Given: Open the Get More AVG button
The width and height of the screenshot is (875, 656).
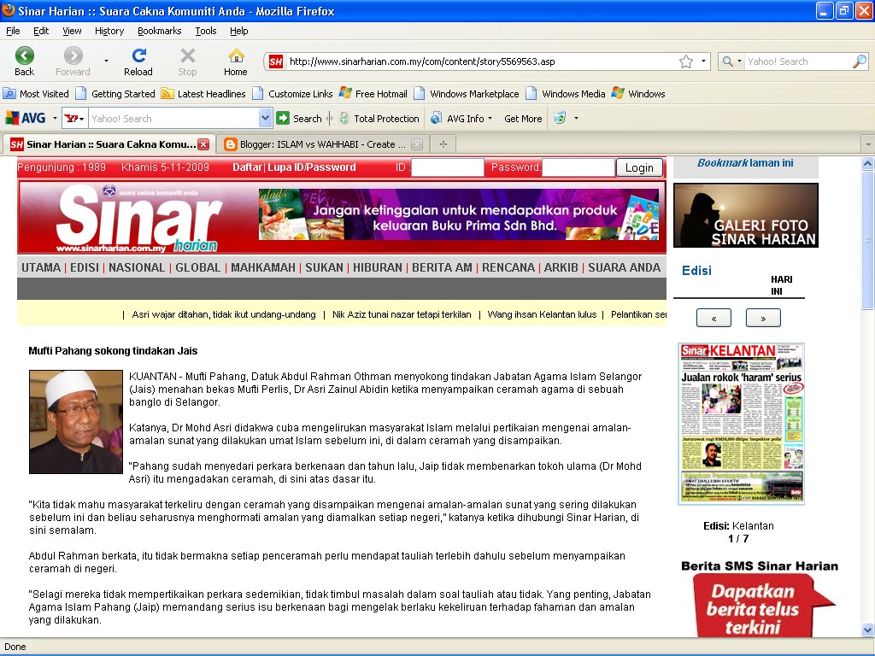Looking at the screenshot, I should point(523,118).
